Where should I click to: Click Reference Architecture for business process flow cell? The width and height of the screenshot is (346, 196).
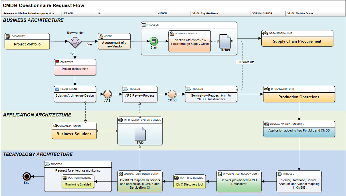32,13
